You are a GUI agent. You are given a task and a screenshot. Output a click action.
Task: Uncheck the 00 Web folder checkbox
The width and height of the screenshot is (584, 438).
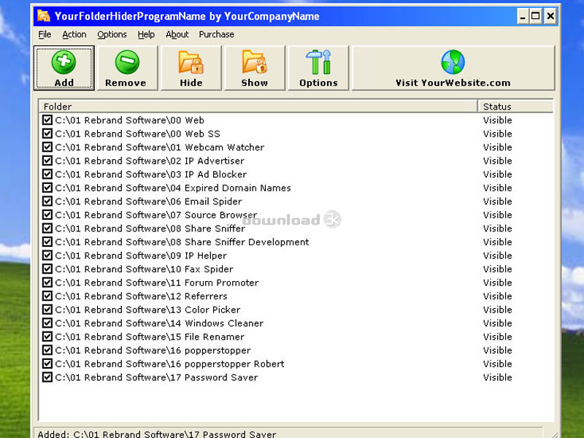(x=47, y=120)
